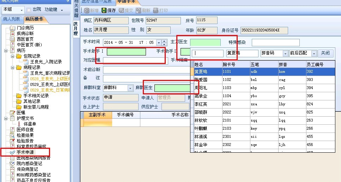
Task: Click into the 特殊感染 input field
Action: click(x=275, y=42)
